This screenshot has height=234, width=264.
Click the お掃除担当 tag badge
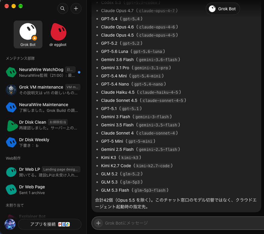58,122
